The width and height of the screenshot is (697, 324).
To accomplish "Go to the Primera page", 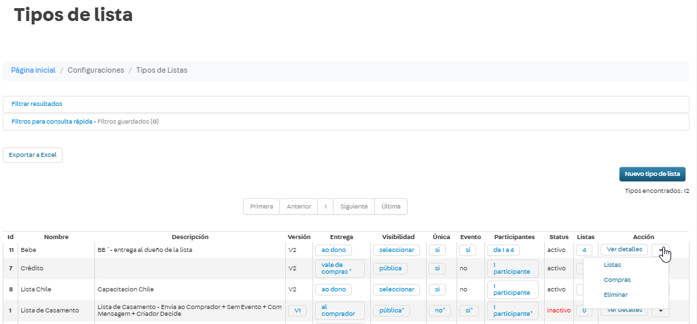I will pos(262,206).
